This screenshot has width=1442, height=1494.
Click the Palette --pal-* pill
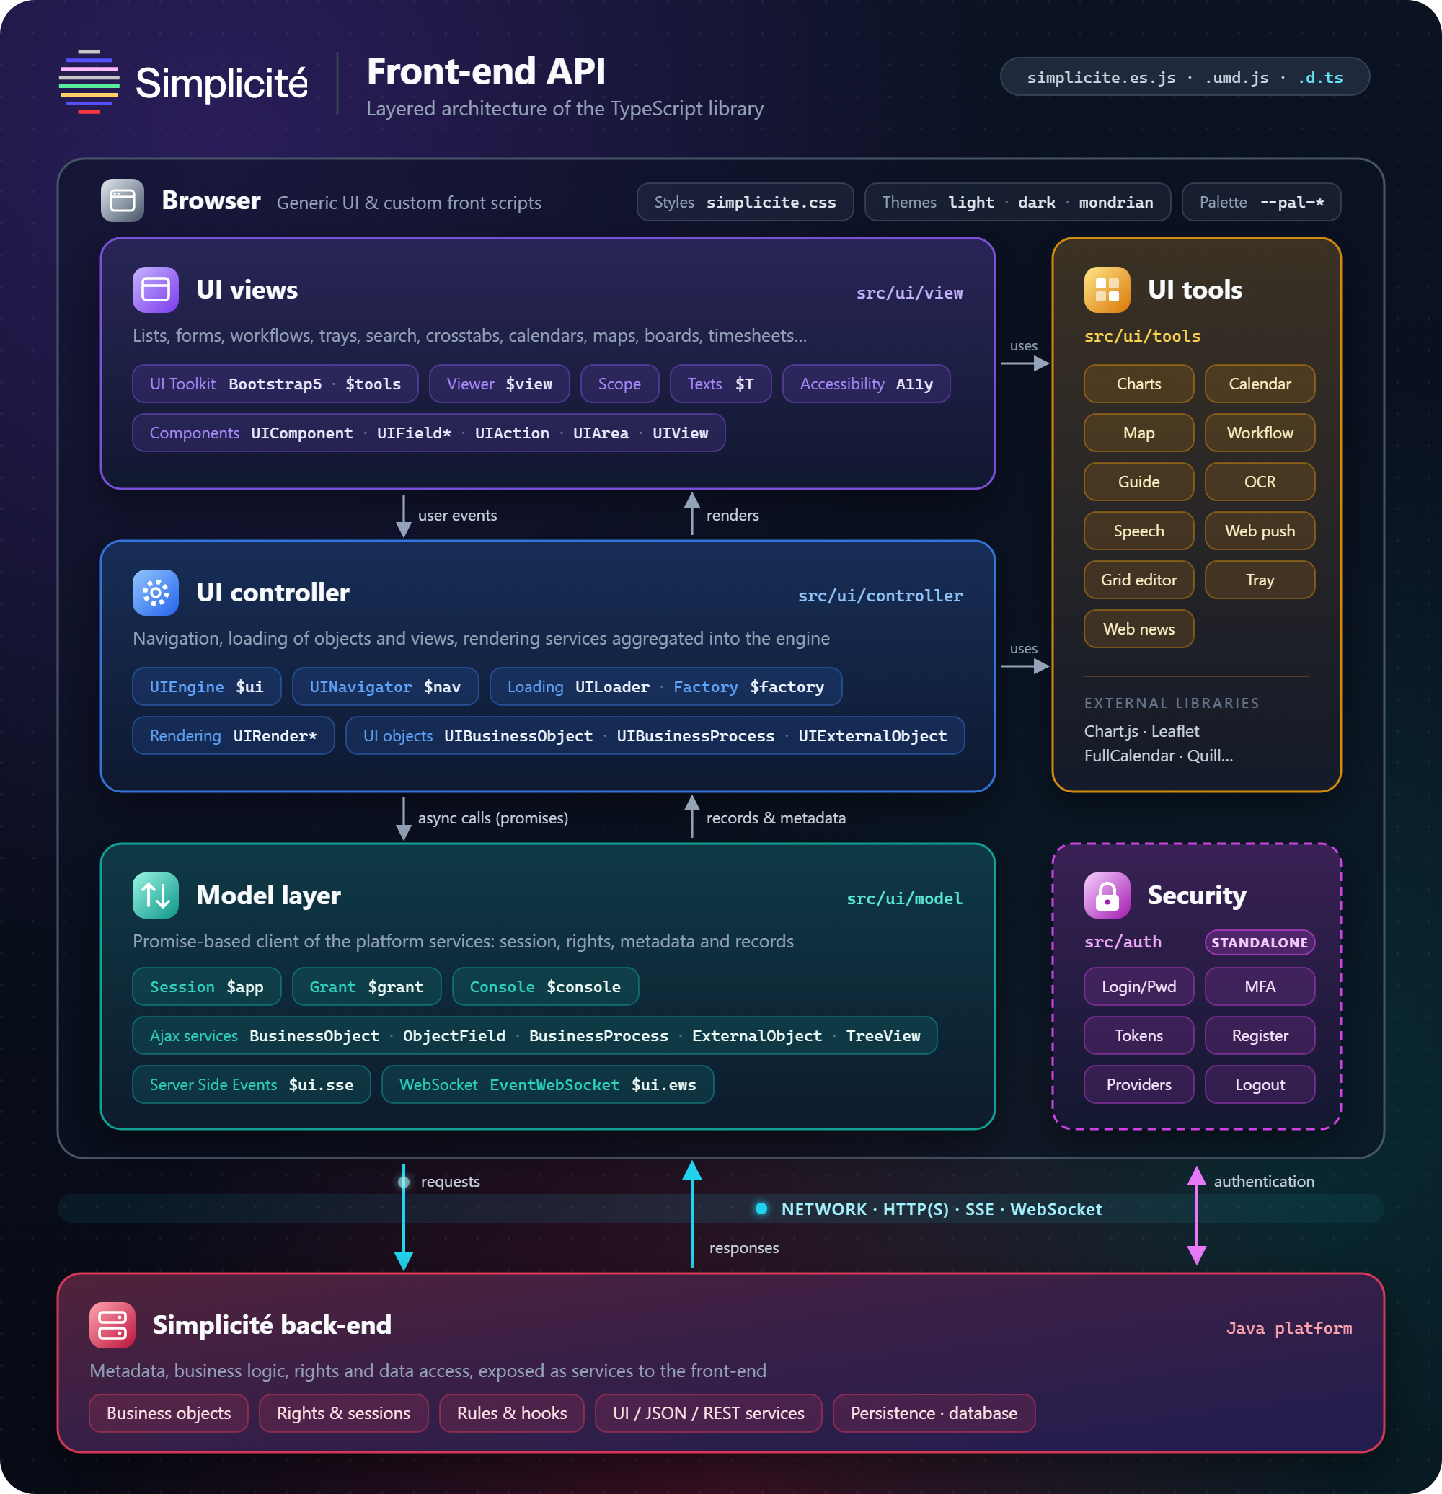coord(1260,202)
